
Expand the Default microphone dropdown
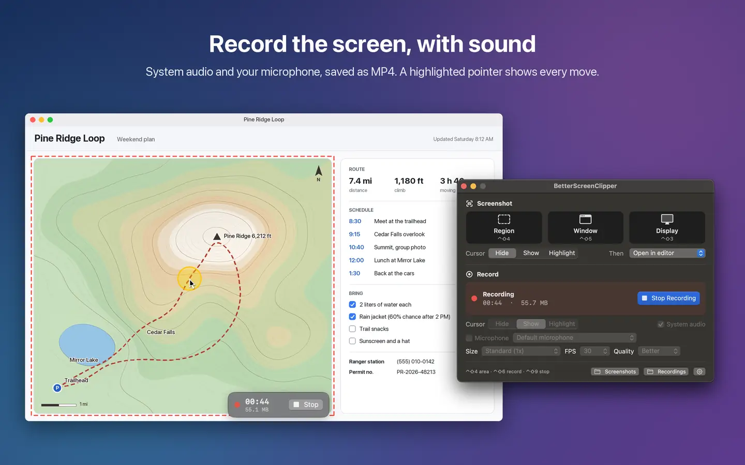[574, 338]
